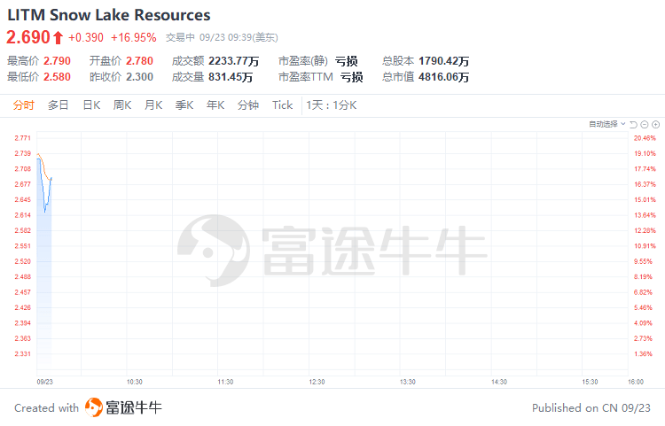The width and height of the screenshot is (665, 426).
Task: Click the 开盘价 value 2.780
Action: (139, 61)
